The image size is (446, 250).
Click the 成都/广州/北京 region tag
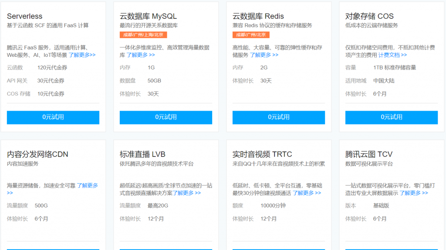point(251,35)
